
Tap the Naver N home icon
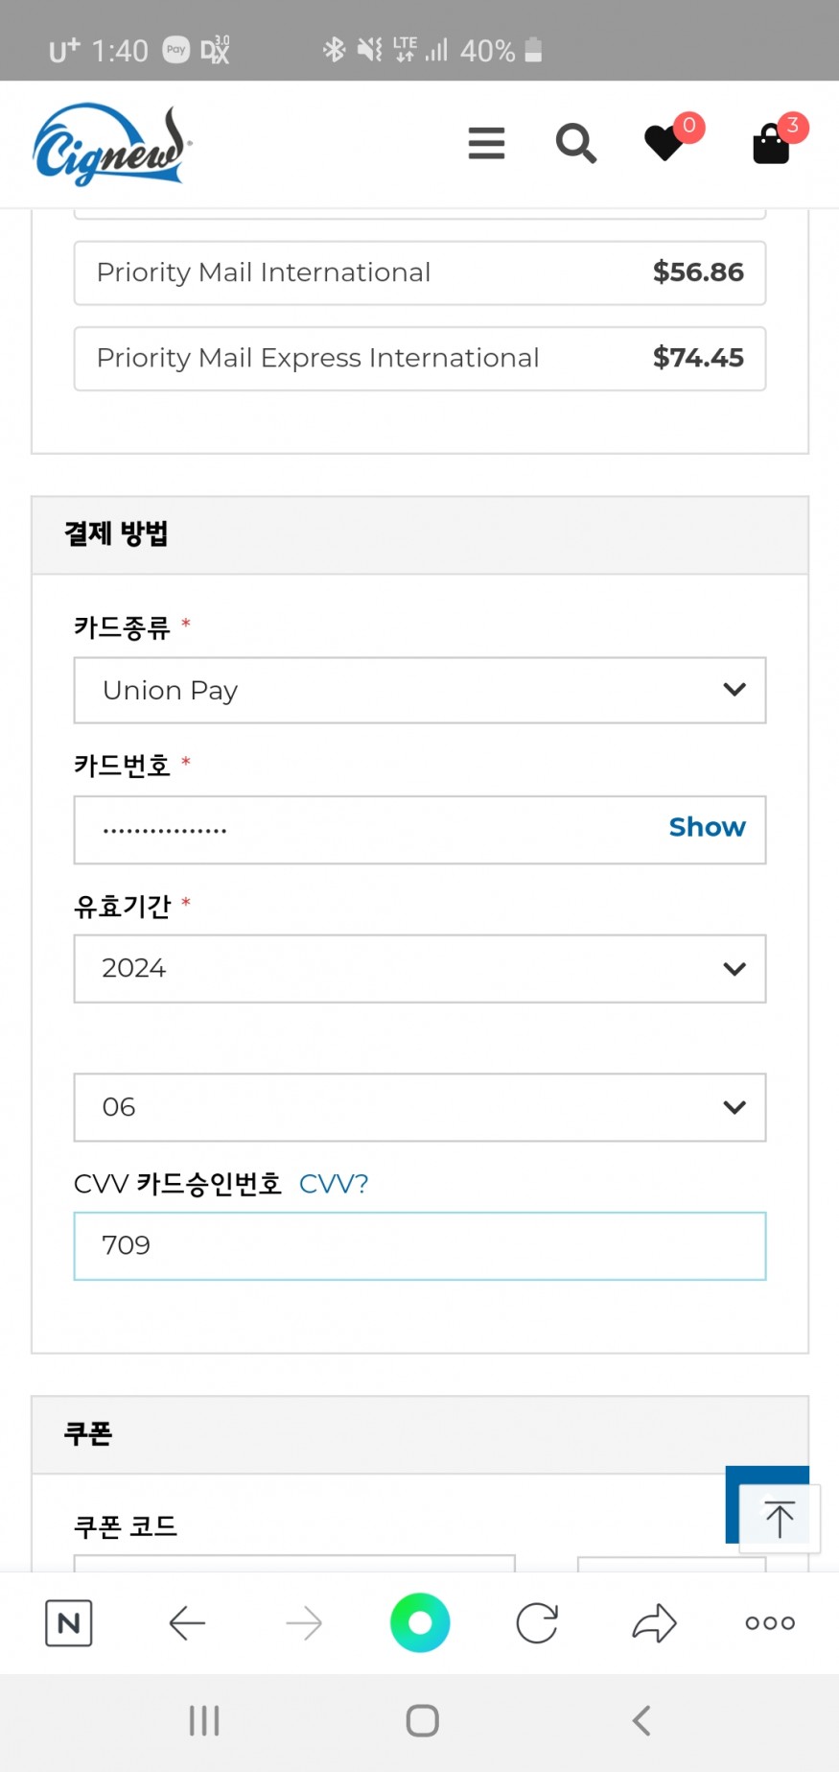click(69, 1623)
